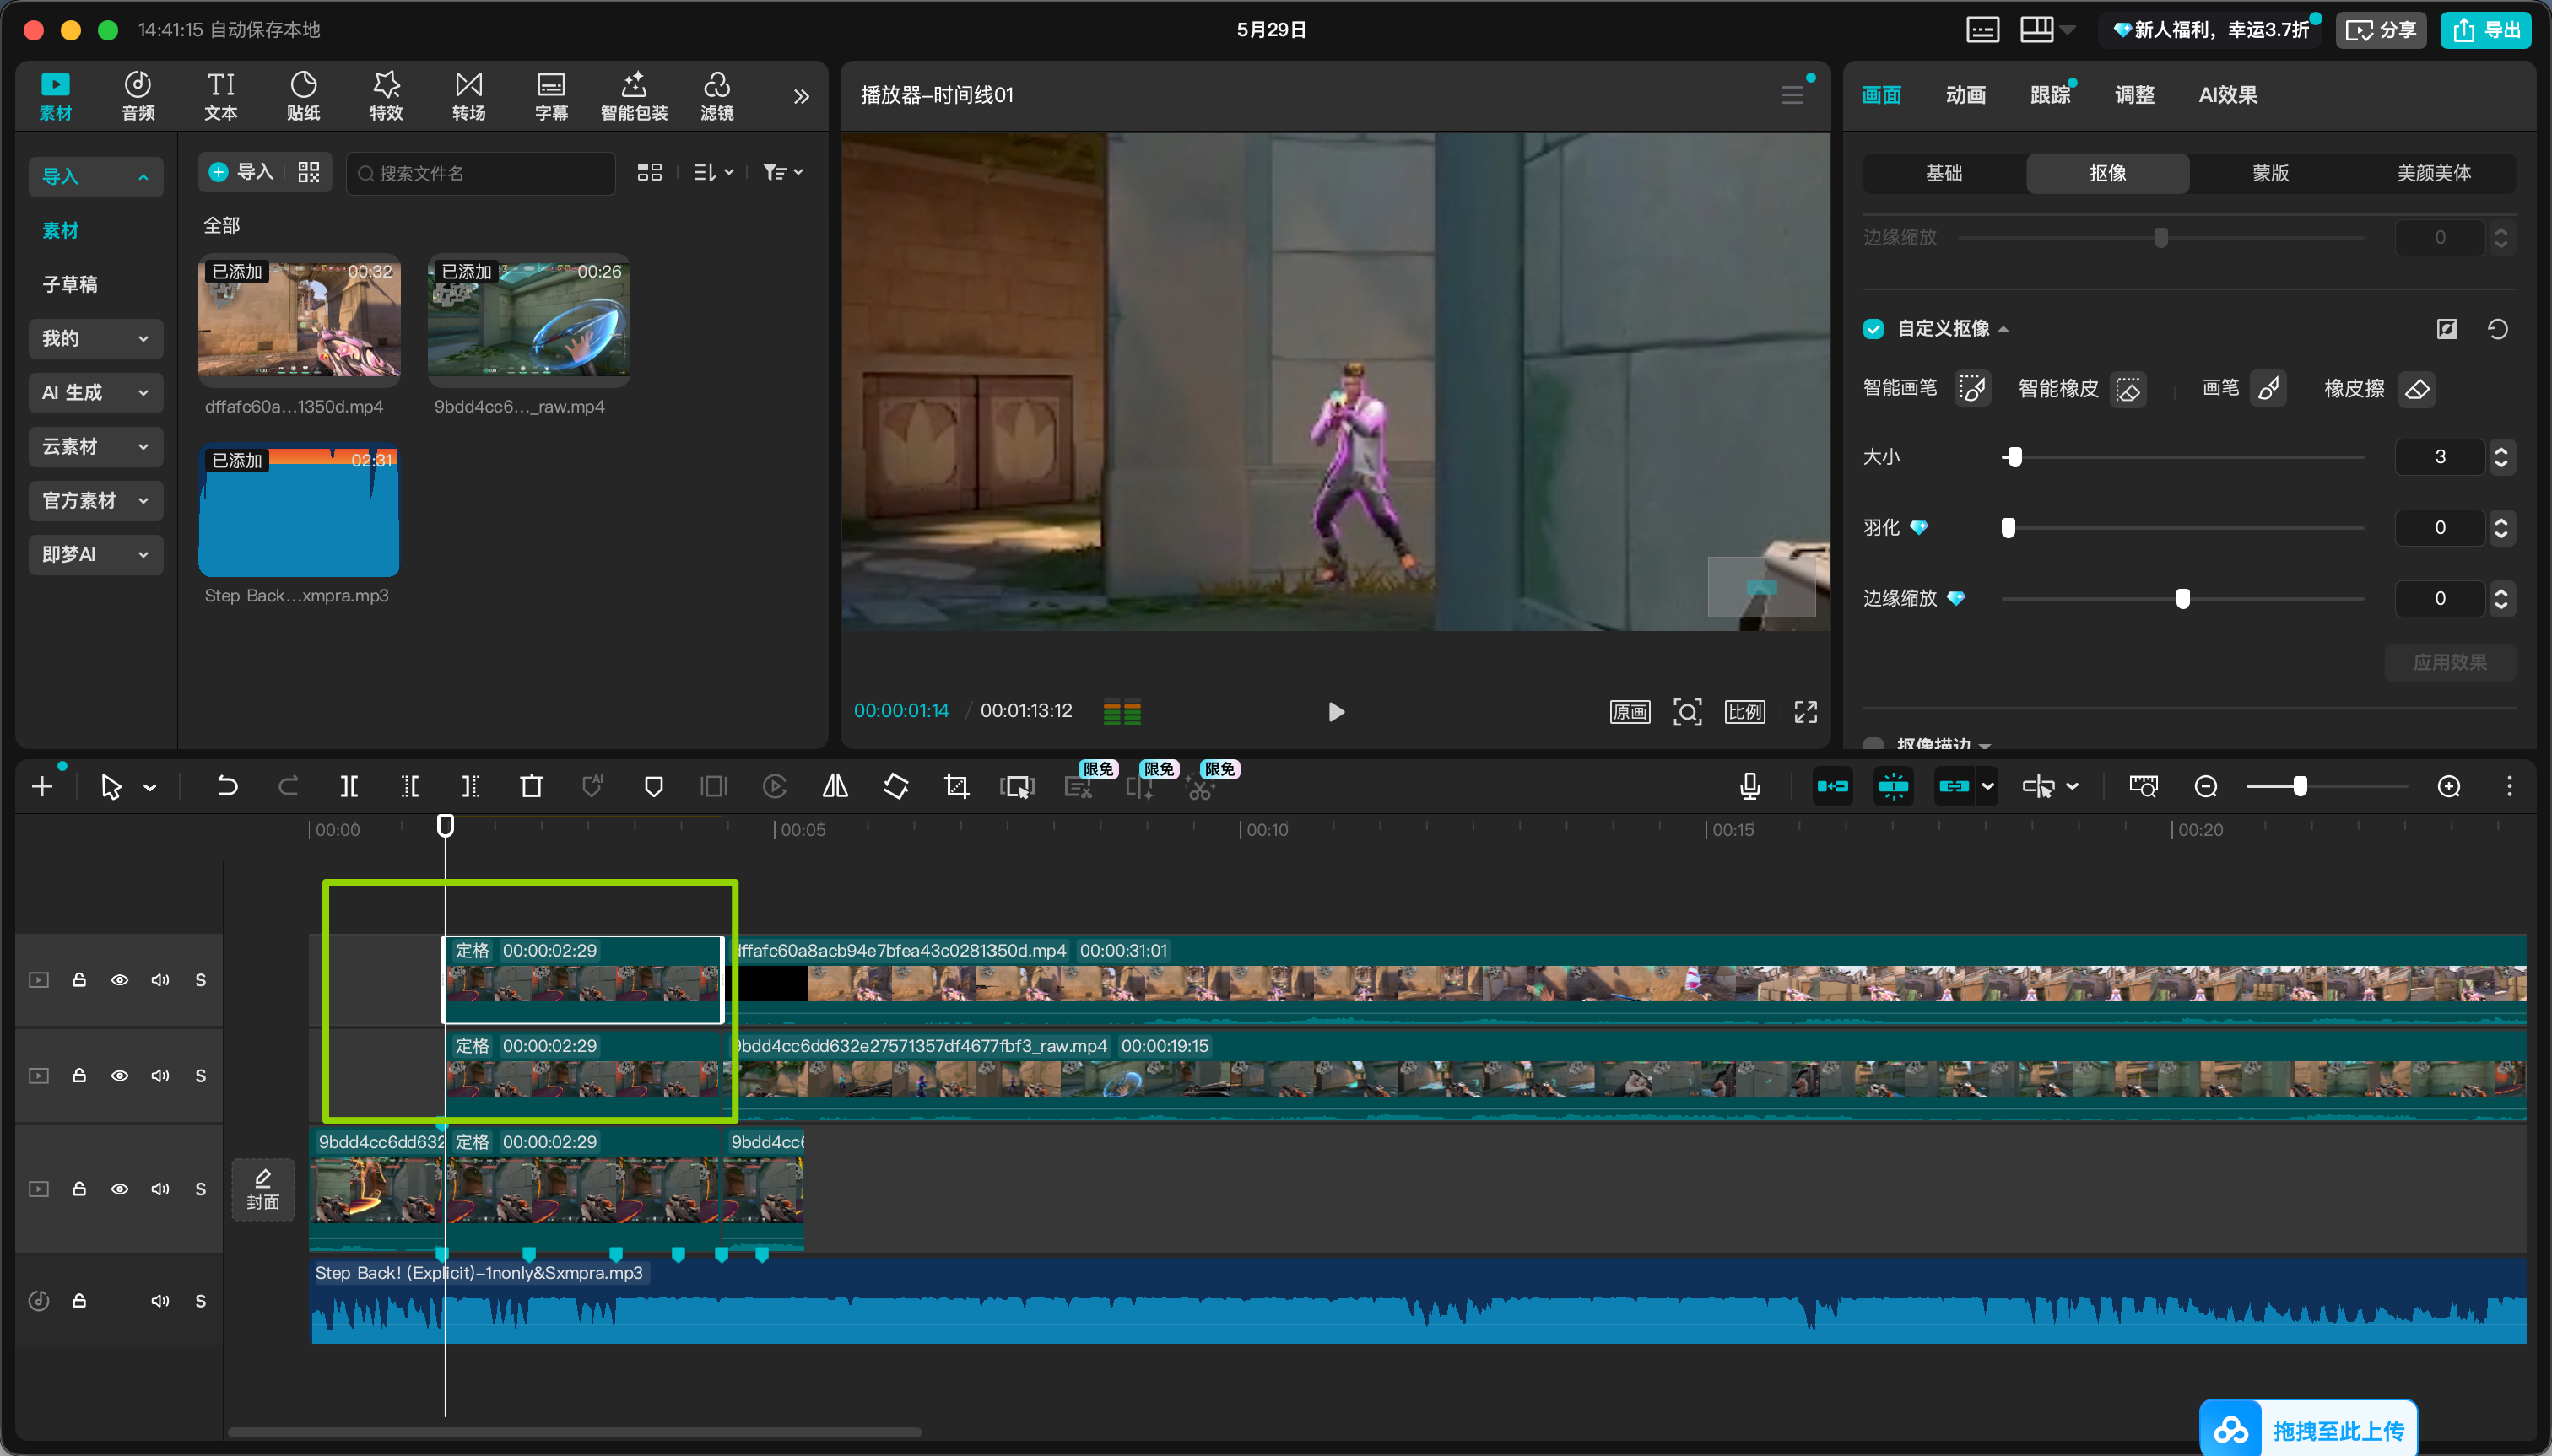Click the 搜索文件名 search field
Image resolution: width=2552 pixels, height=1456 pixels.
481,173
